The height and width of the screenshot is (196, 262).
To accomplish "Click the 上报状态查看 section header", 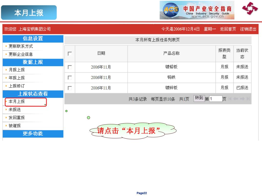I will click(33, 94).
